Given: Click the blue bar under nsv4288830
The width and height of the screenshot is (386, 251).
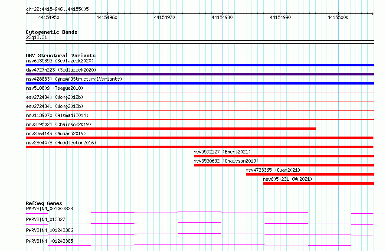Looking at the screenshot, I should [x=200, y=83].
